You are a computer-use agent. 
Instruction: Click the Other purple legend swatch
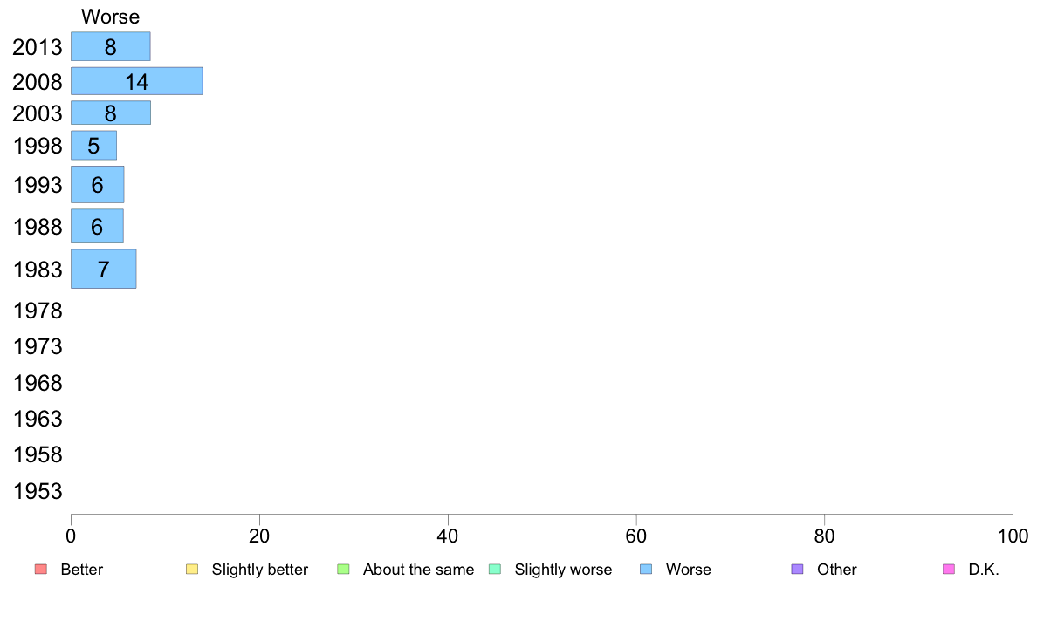798,570
